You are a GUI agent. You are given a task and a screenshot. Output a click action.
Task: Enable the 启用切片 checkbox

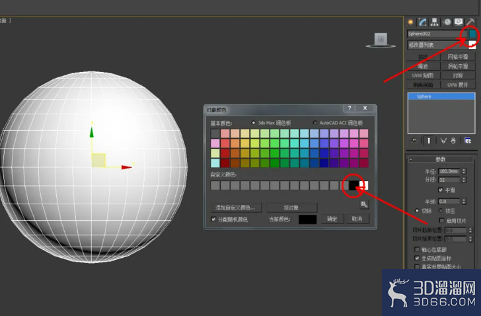click(441, 220)
